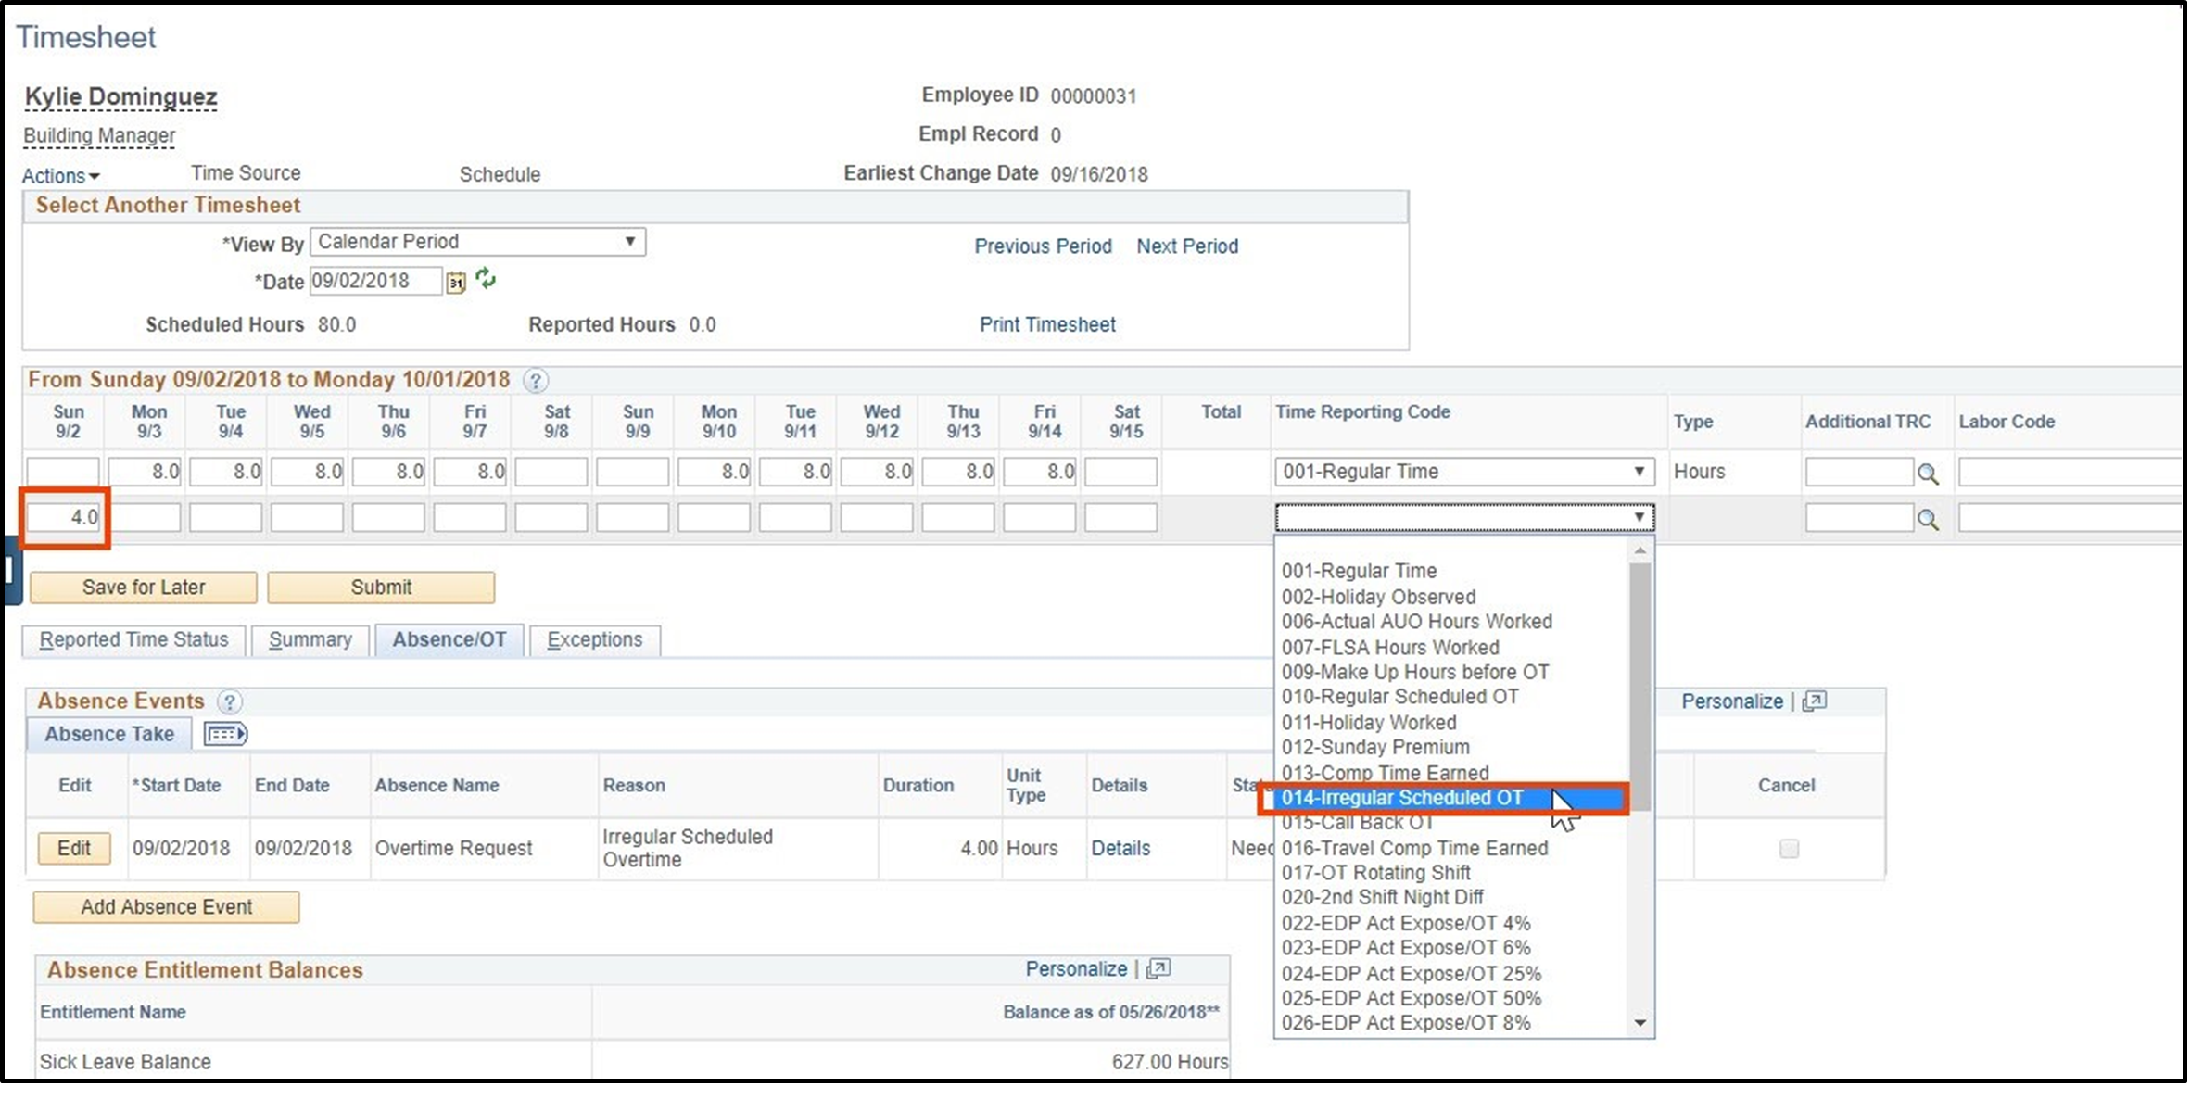This screenshot has height=1112, width=2203.
Task: Switch to the Summary tab
Action: (x=310, y=639)
